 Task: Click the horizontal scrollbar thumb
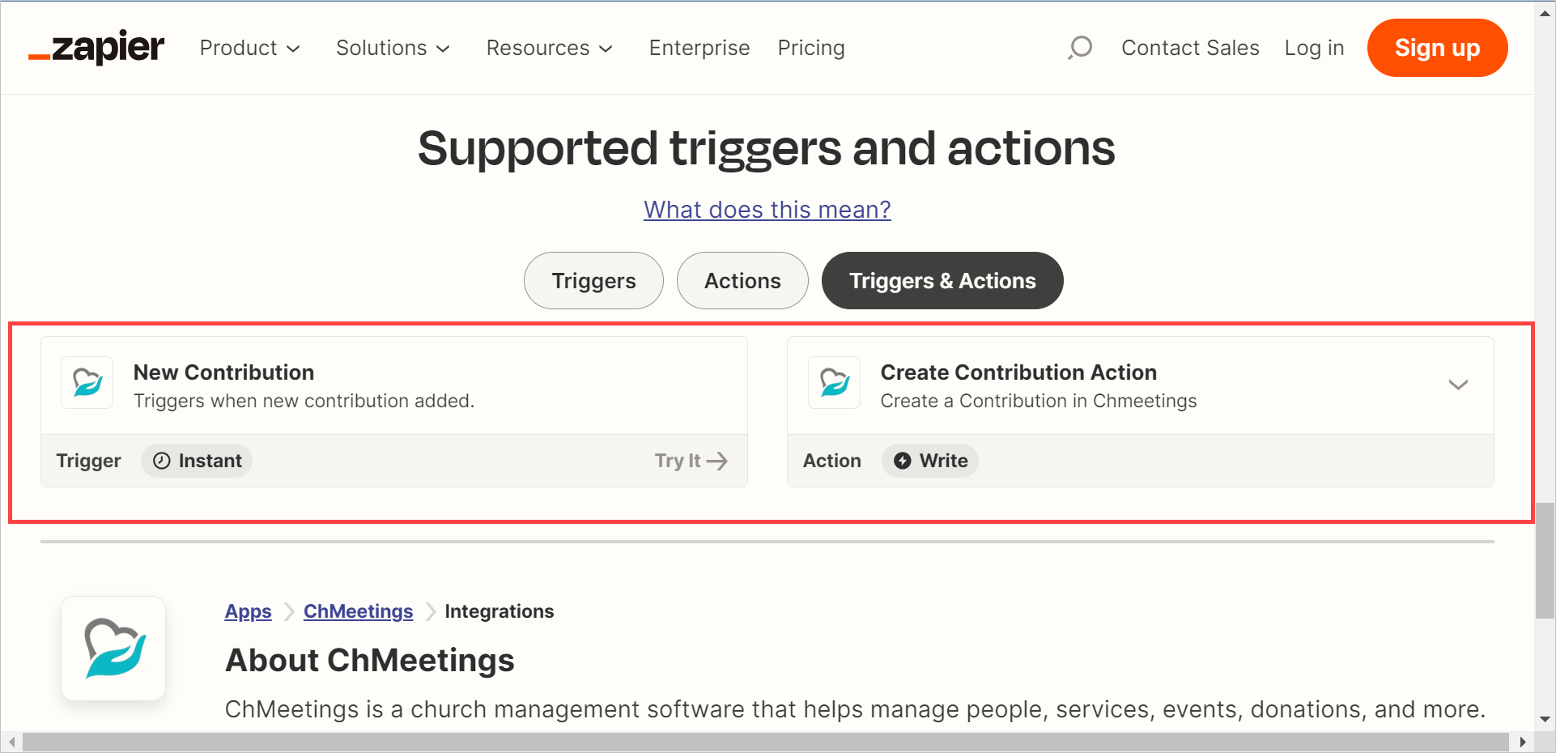[765, 742]
